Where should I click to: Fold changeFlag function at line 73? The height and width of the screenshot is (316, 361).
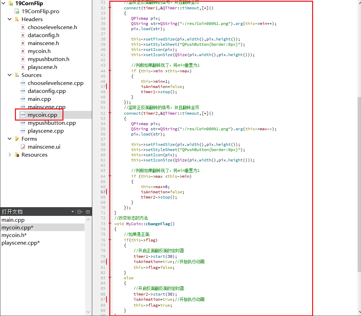click(110, 223)
